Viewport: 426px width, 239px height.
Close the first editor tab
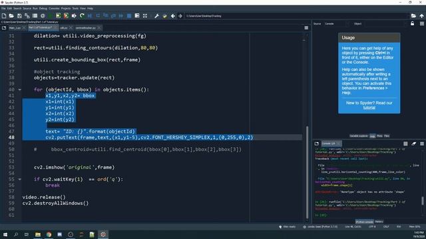coord(24,28)
